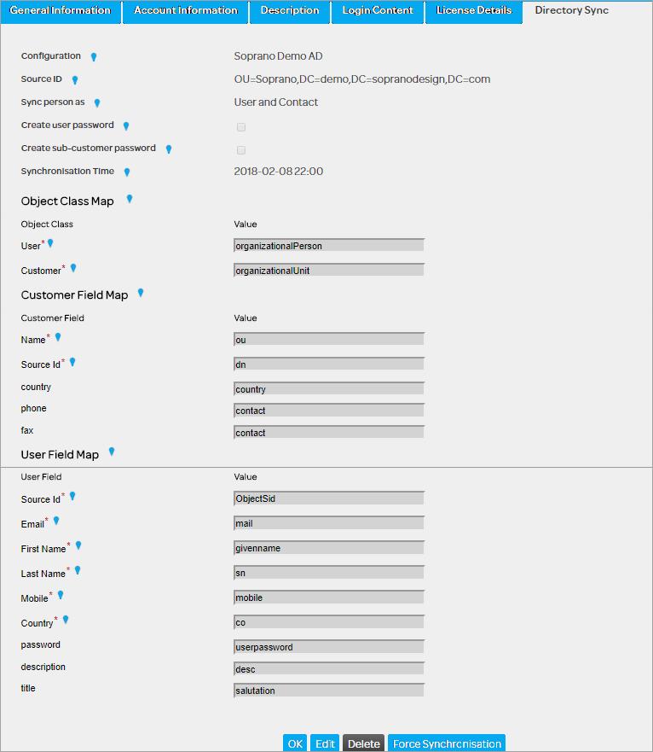Click the help pin beside User Field Map
The width and height of the screenshot is (653, 752).
pos(112,452)
